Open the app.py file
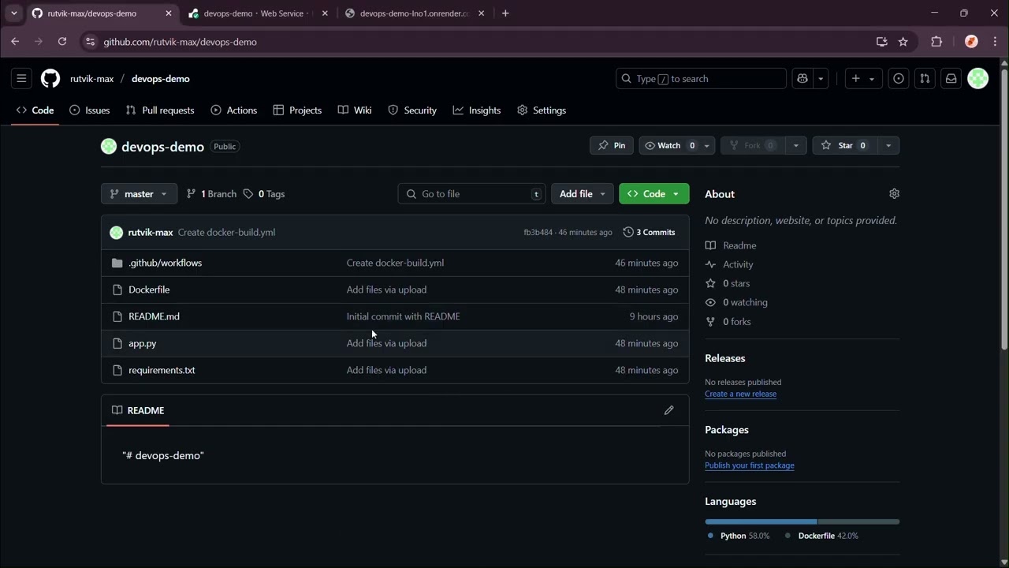1009x568 pixels. 143,343
